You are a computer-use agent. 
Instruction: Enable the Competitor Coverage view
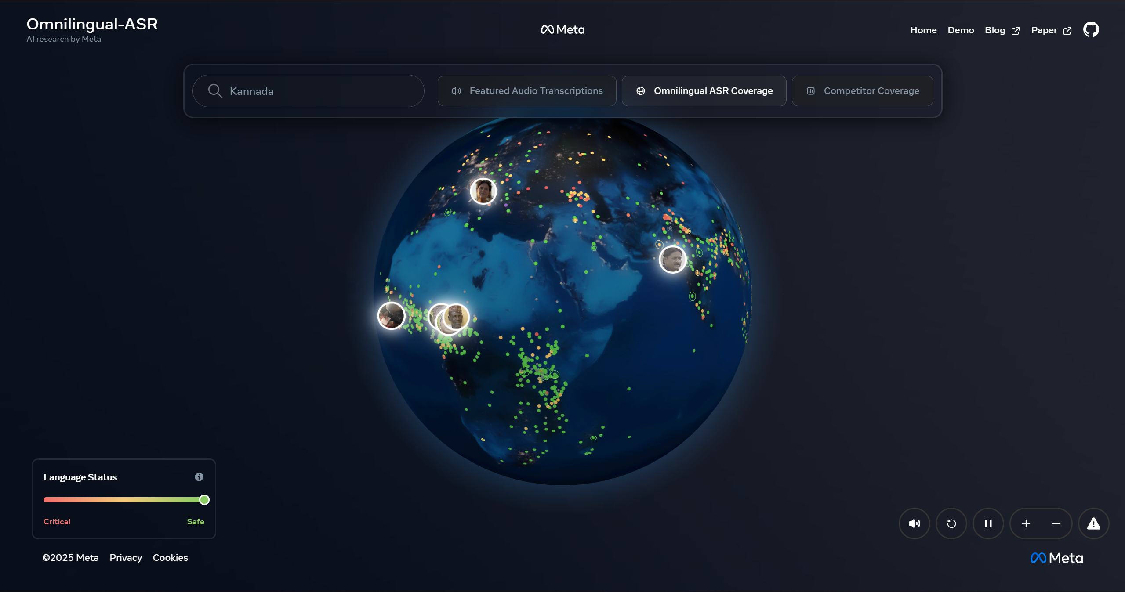862,91
